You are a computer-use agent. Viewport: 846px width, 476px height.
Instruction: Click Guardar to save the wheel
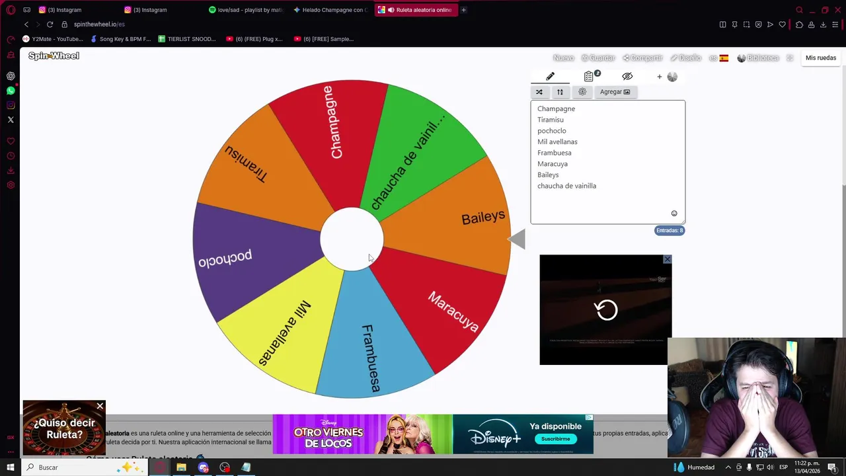pyautogui.click(x=598, y=58)
